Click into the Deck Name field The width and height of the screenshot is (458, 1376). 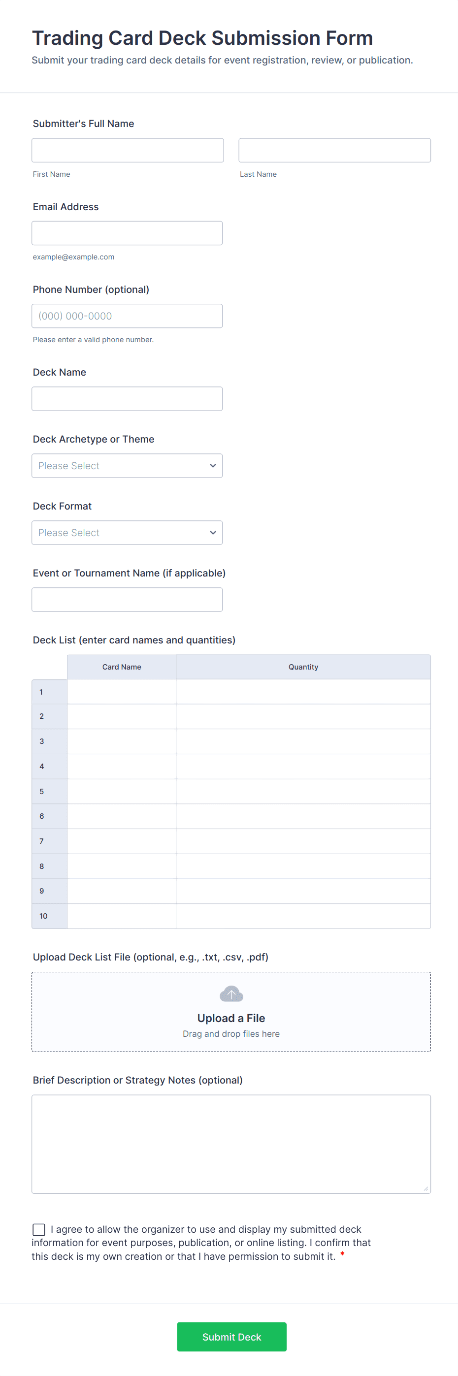(127, 399)
